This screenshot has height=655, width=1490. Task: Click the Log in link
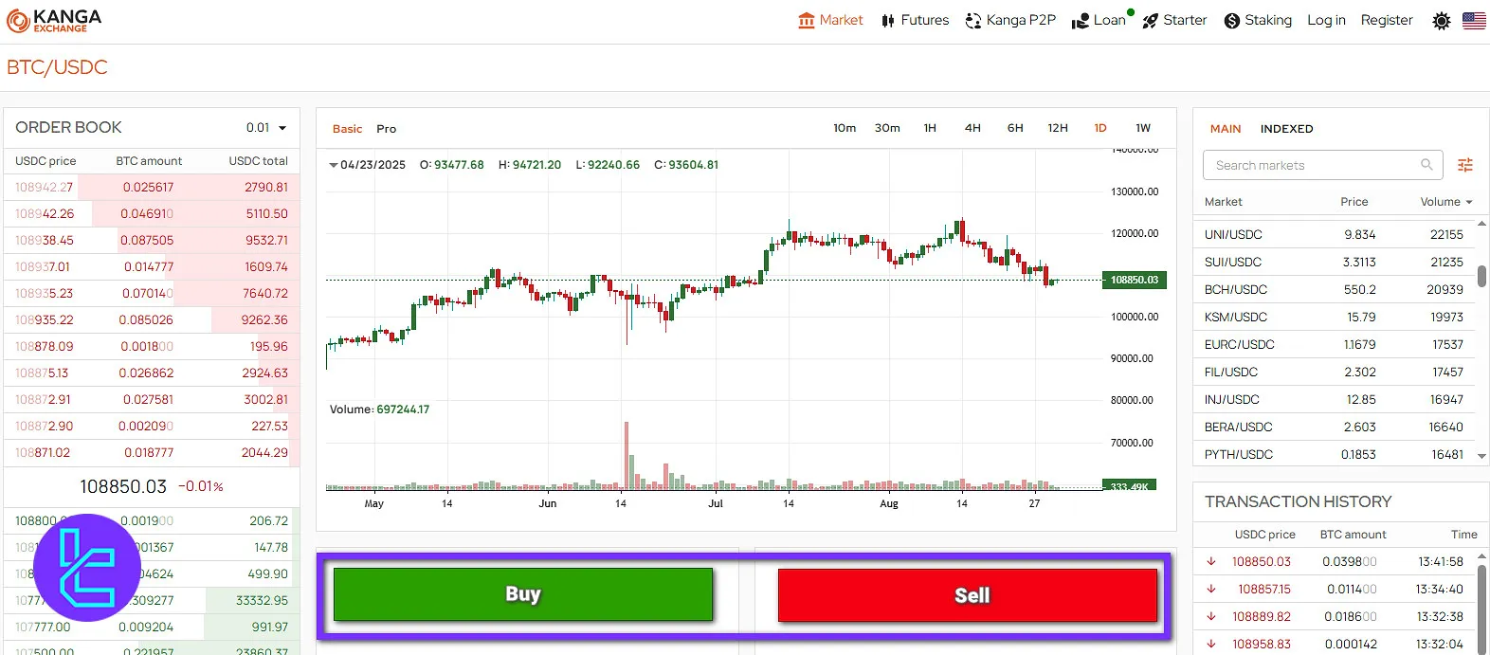1326,20
